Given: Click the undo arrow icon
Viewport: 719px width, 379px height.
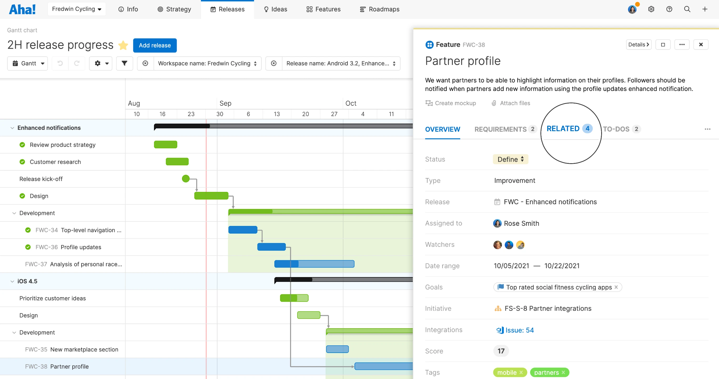Looking at the screenshot, I should coord(60,63).
